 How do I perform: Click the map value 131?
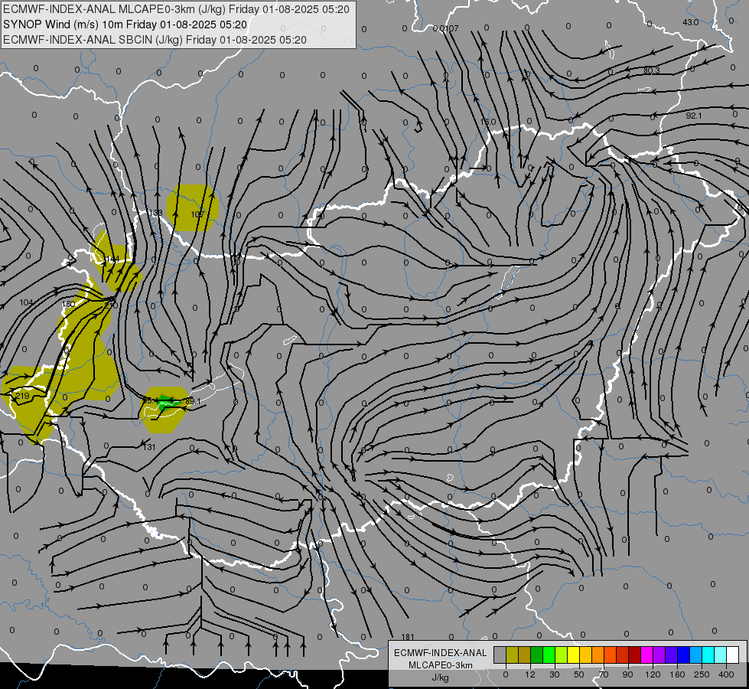pyautogui.click(x=149, y=447)
